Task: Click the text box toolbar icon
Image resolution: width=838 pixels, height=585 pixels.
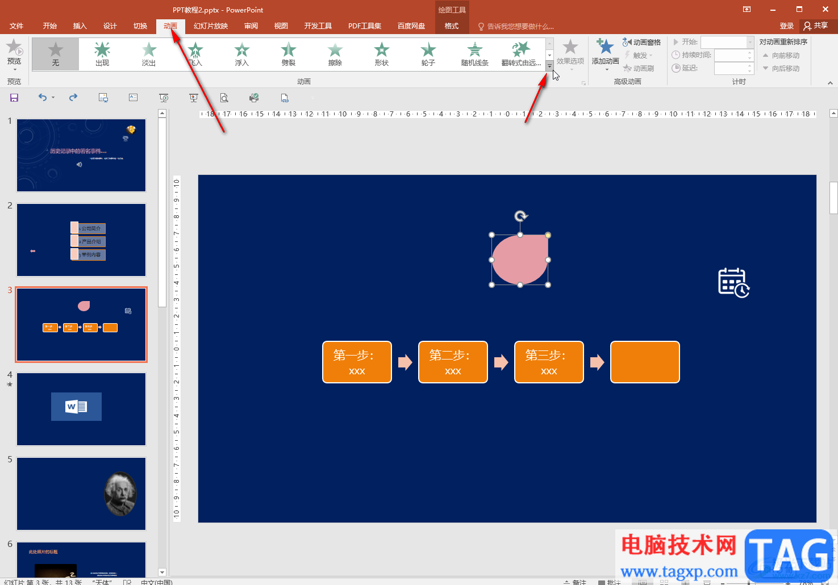Action: (x=134, y=98)
